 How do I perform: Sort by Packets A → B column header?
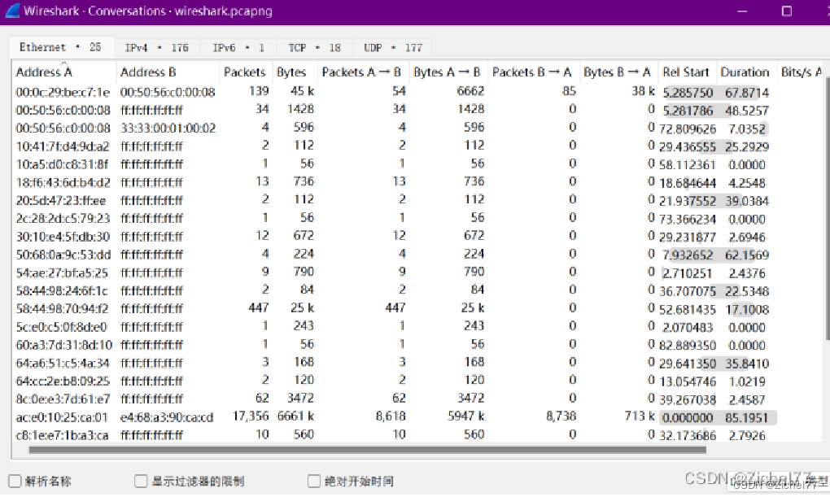[x=361, y=72]
